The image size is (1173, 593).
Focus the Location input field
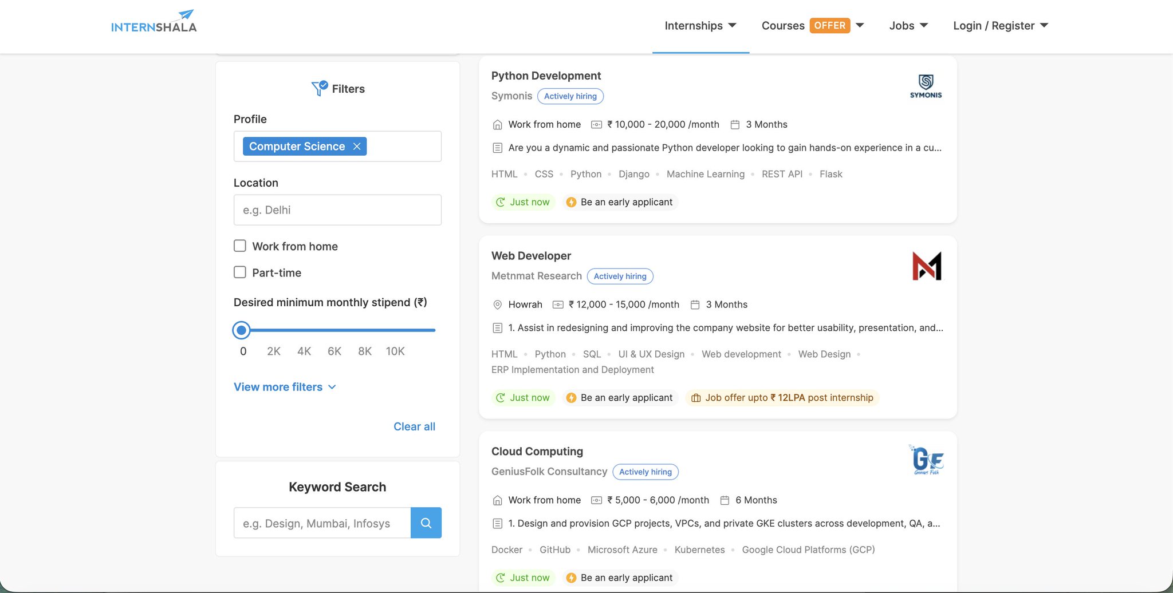tap(337, 210)
